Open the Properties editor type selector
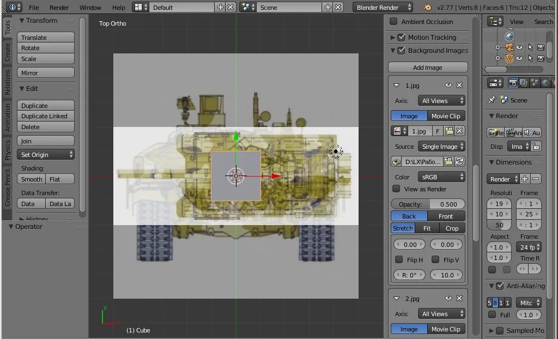The image size is (558, 339). 495,83
